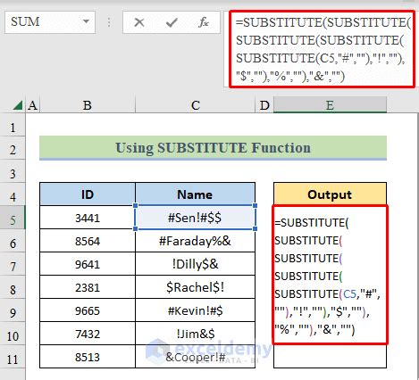Select row 5 header
Screen dimensions: 419x380
click(13, 220)
